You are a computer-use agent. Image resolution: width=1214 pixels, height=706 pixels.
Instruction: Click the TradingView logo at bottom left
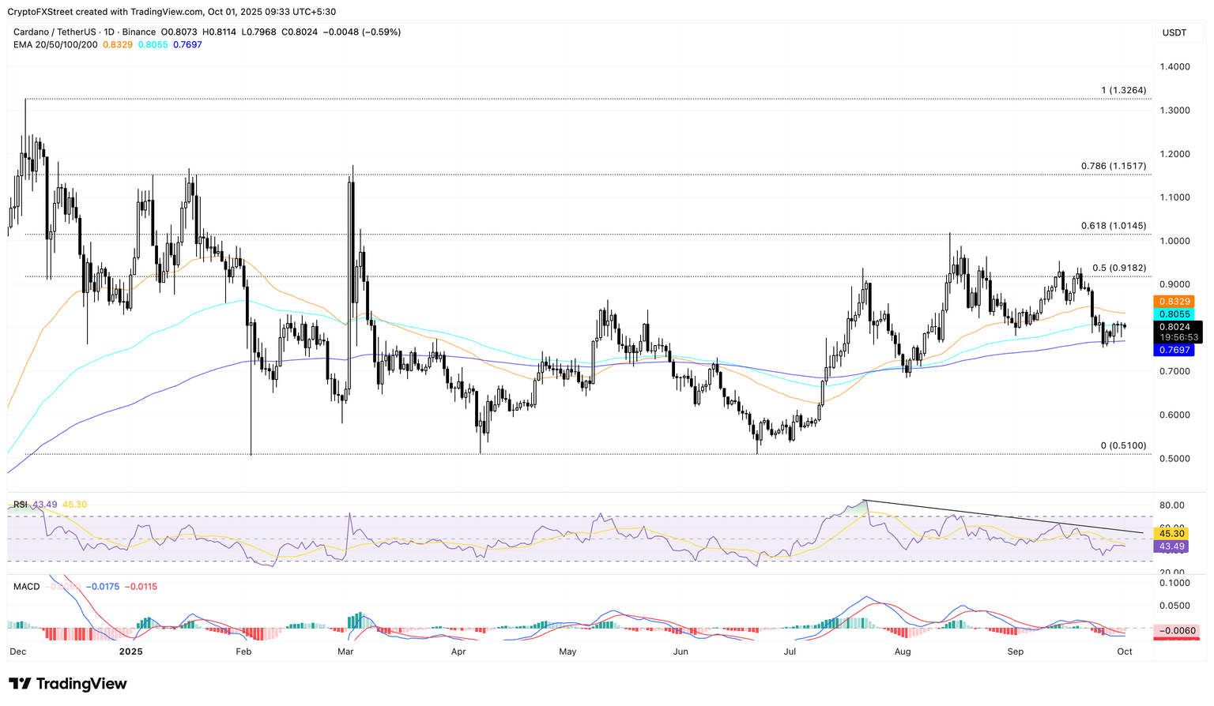(x=68, y=684)
